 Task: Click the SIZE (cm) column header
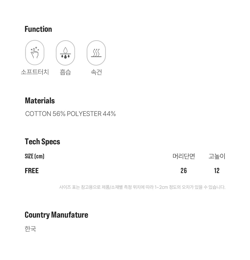34,156
